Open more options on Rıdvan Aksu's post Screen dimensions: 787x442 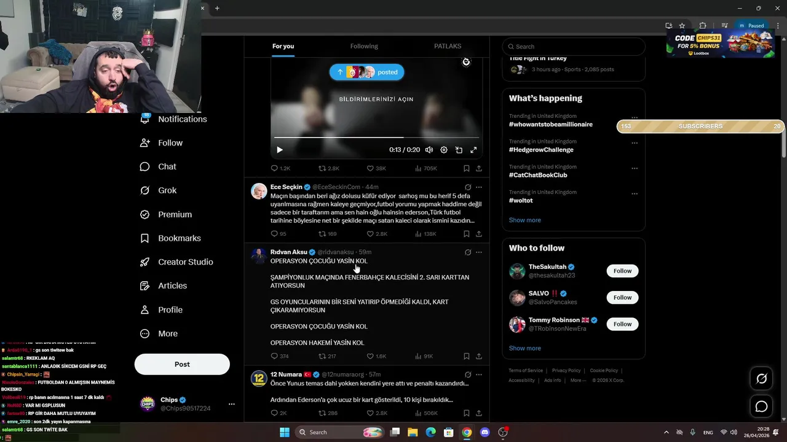point(479,252)
